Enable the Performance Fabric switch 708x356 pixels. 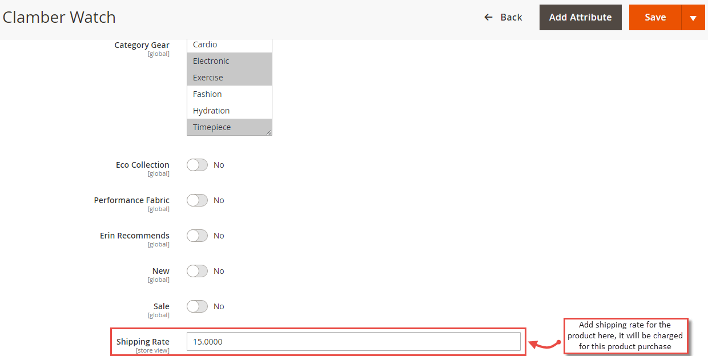point(197,200)
